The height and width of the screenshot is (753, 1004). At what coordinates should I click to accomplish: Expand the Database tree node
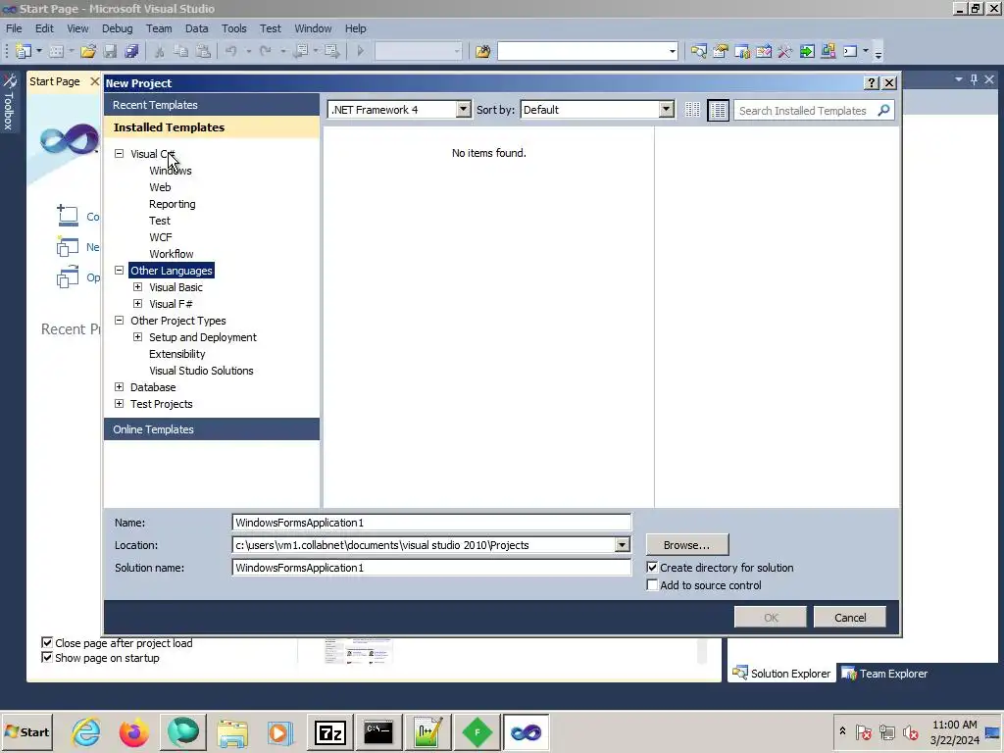coord(119,386)
